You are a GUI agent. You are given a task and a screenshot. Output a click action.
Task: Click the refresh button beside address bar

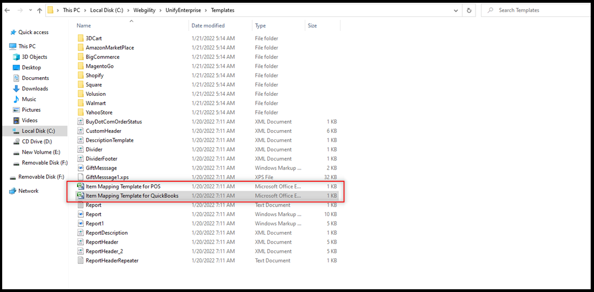[x=469, y=10]
